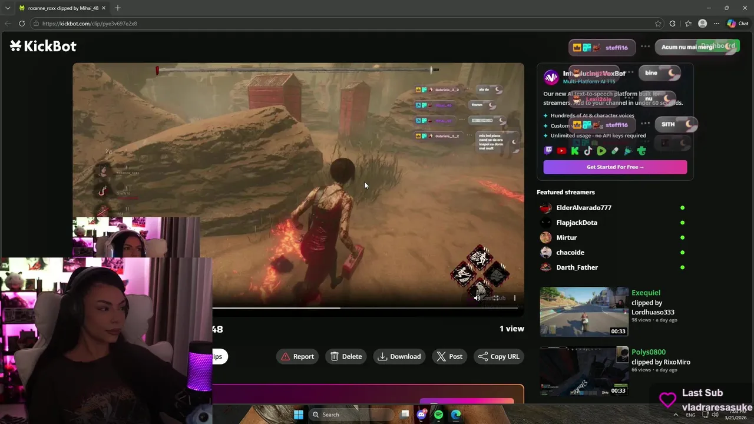Open featured streamer Mirtur
The width and height of the screenshot is (754, 424).
point(567,237)
